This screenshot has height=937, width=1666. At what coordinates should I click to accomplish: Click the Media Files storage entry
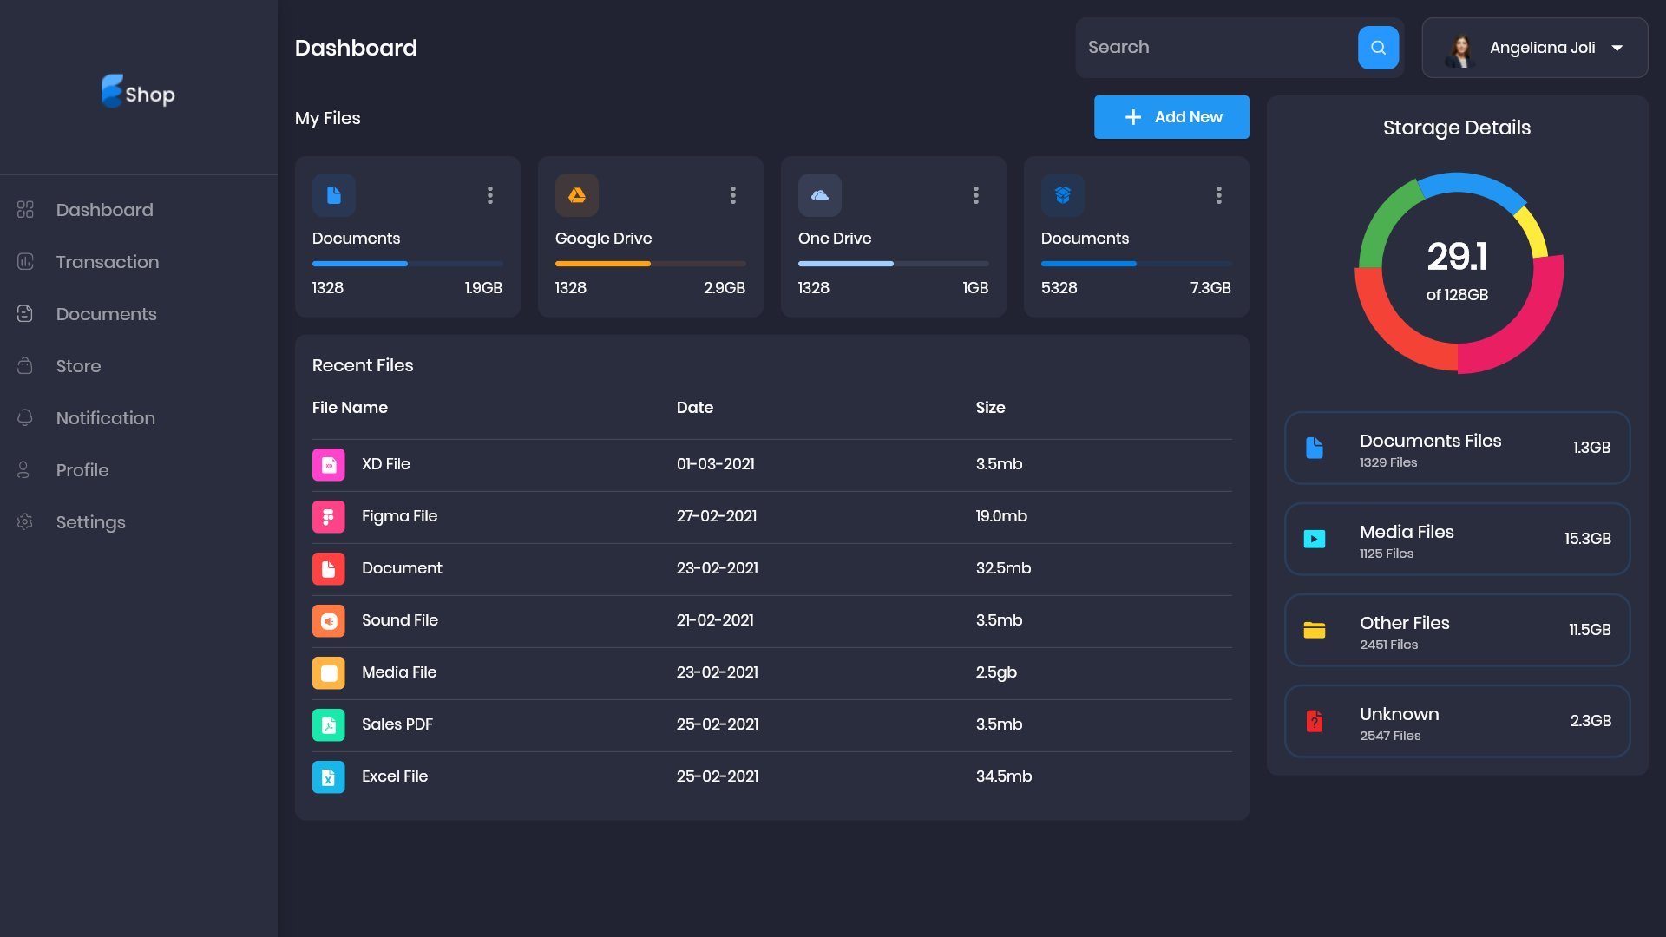(1457, 539)
